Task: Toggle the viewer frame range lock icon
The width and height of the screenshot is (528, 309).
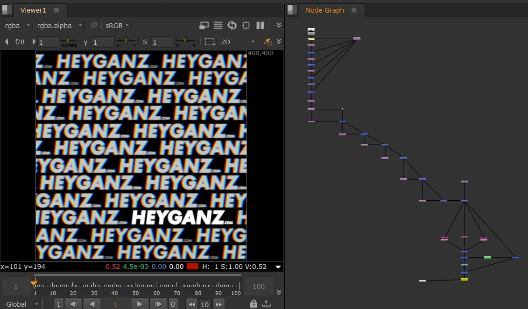Action: point(253,304)
